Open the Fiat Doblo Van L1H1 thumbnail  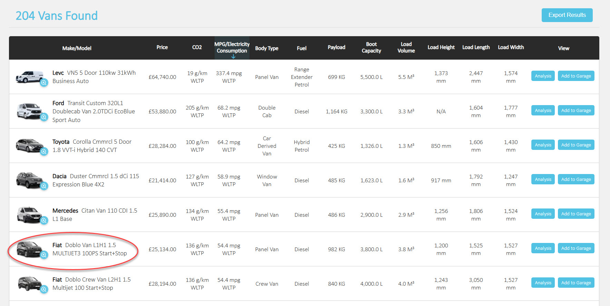tap(29, 249)
